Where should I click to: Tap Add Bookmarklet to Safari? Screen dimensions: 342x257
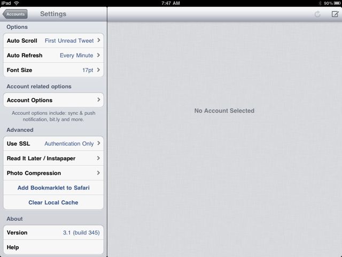(53, 188)
